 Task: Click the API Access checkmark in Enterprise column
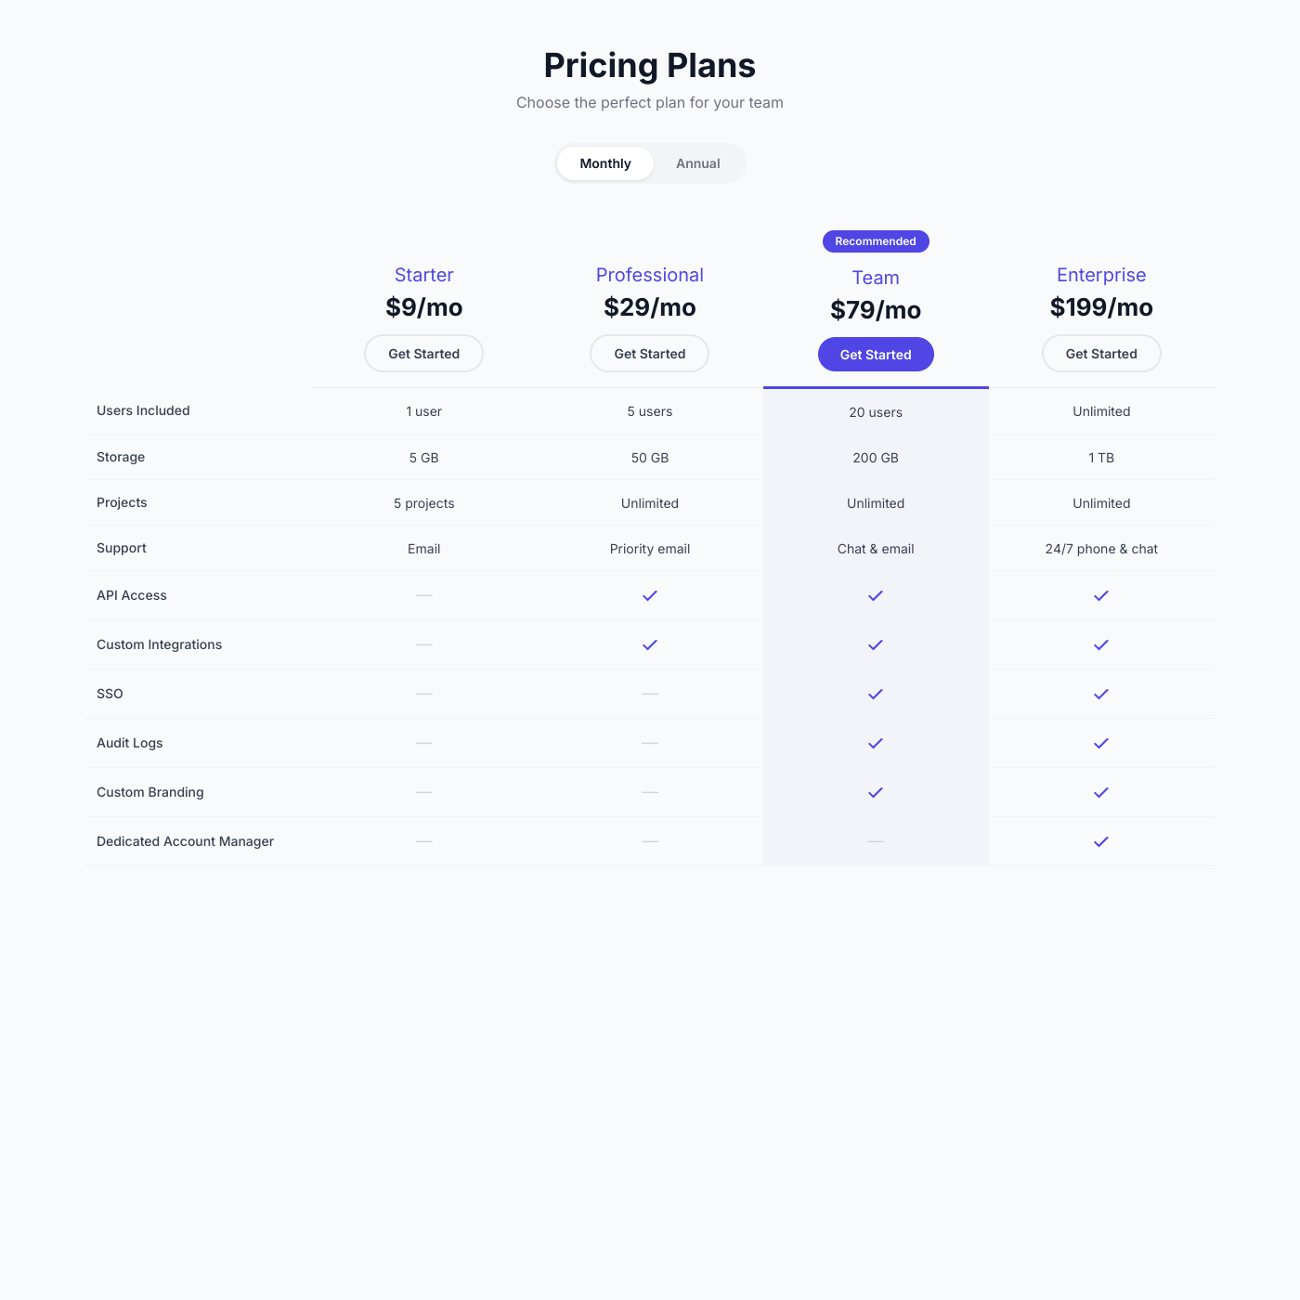pyautogui.click(x=1100, y=595)
